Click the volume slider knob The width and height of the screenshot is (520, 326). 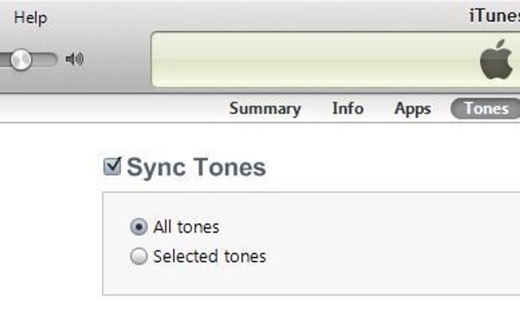21,59
